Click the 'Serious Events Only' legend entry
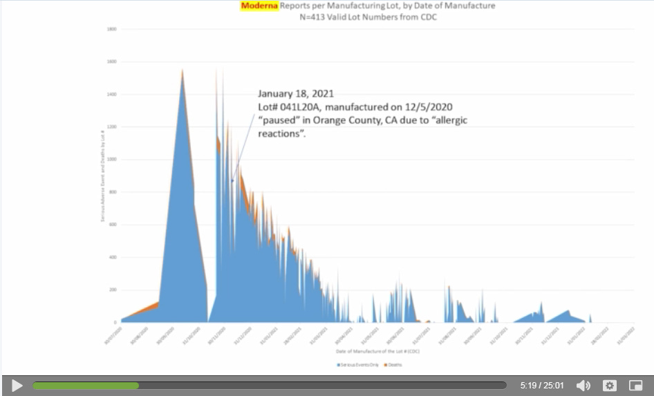The height and width of the screenshot is (396, 654). coord(358,365)
